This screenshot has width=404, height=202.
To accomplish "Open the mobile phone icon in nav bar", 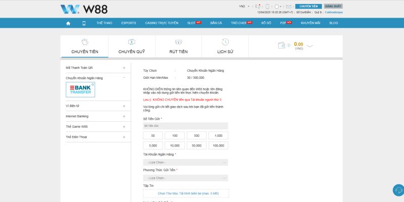I will click(84, 23).
